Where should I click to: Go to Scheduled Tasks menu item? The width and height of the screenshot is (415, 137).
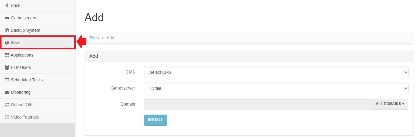pos(27,80)
